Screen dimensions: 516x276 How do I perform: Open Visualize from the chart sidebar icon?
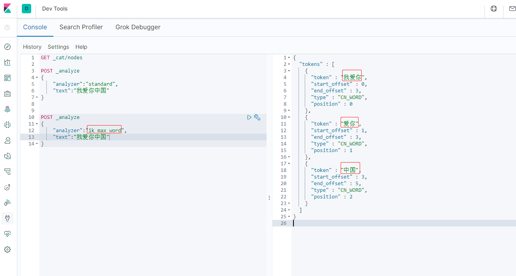pyautogui.click(x=7, y=62)
